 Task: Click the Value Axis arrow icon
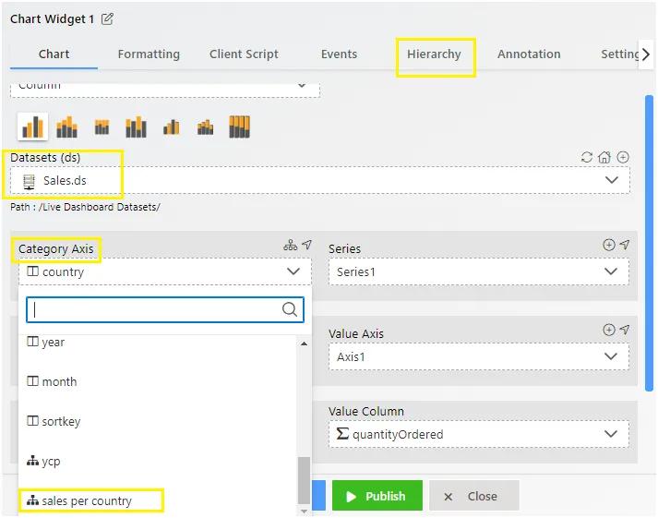(x=625, y=330)
